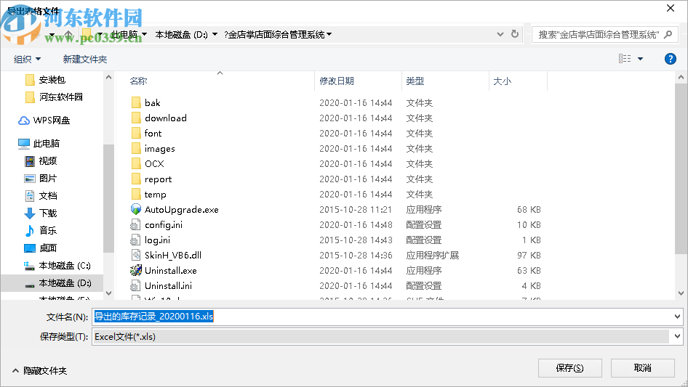Select config.ini file icon
The image size is (688, 387).
pos(135,225)
